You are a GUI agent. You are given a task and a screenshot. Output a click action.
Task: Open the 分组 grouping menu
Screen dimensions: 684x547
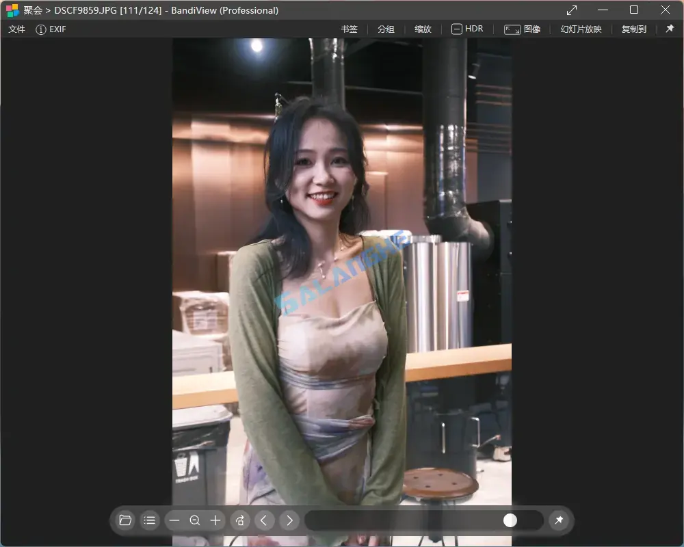click(386, 29)
